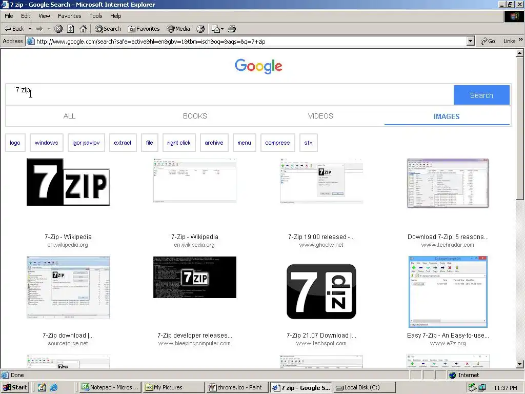Screen dimensions: 525x394
Task: Open the ghacks.net 7-Zip 19.00 thumbnail
Action: click(x=321, y=181)
